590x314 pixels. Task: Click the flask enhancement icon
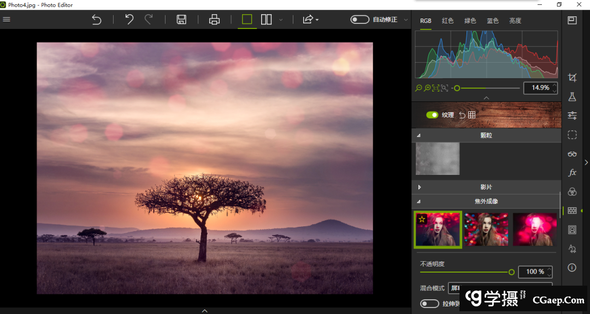coord(572,96)
